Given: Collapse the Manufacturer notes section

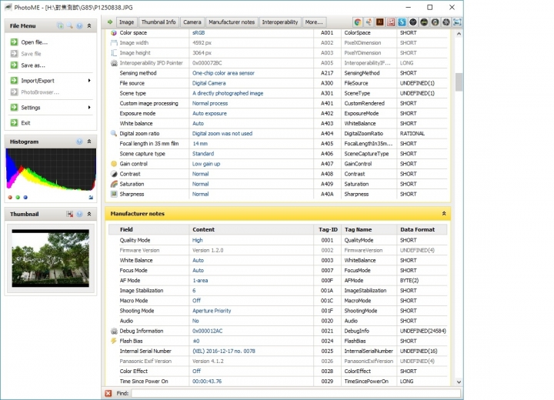Looking at the screenshot, I should click(444, 214).
